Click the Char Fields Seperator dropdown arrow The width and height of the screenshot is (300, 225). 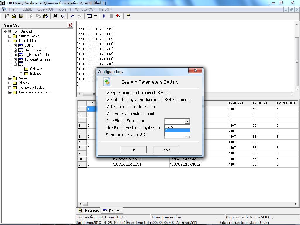point(187,121)
